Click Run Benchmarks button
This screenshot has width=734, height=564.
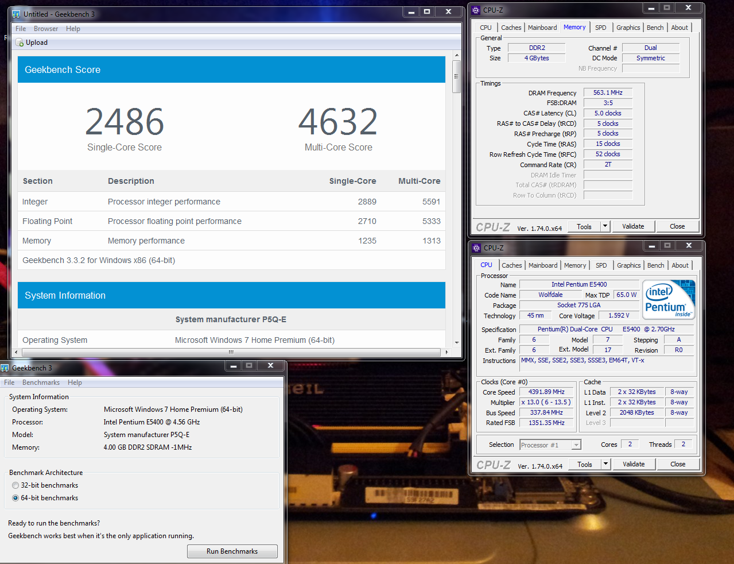point(232,551)
